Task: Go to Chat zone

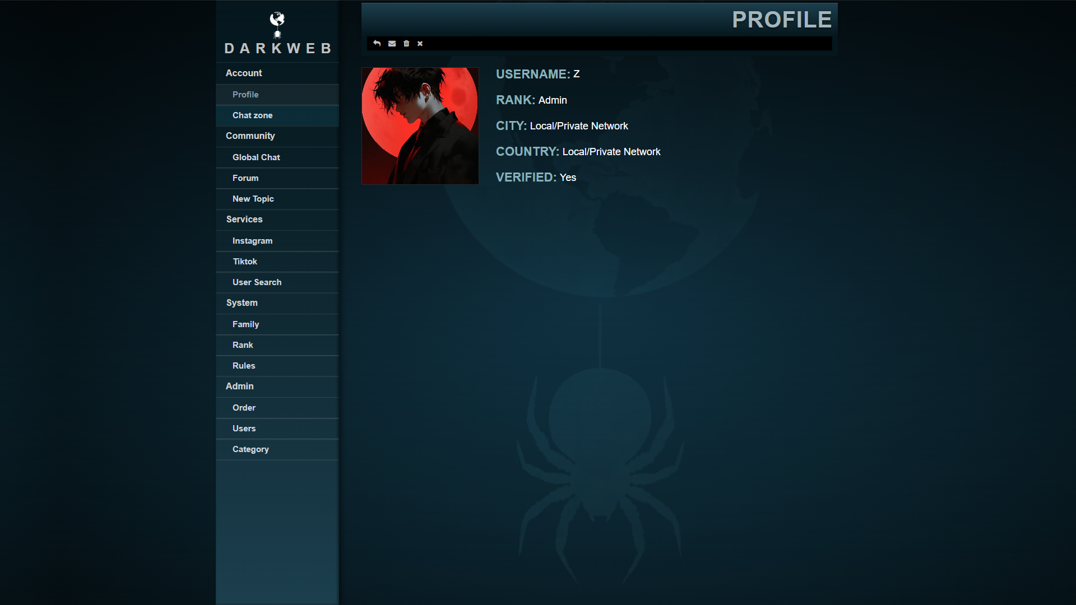Action: coord(277,115)
